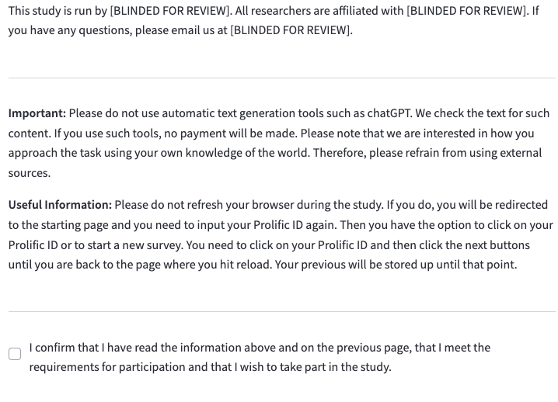Viewport: 558px width, 402px height.
Task: Click the lone word "sources." ending the Important paragraph
Action: click(x=29, y=173)
